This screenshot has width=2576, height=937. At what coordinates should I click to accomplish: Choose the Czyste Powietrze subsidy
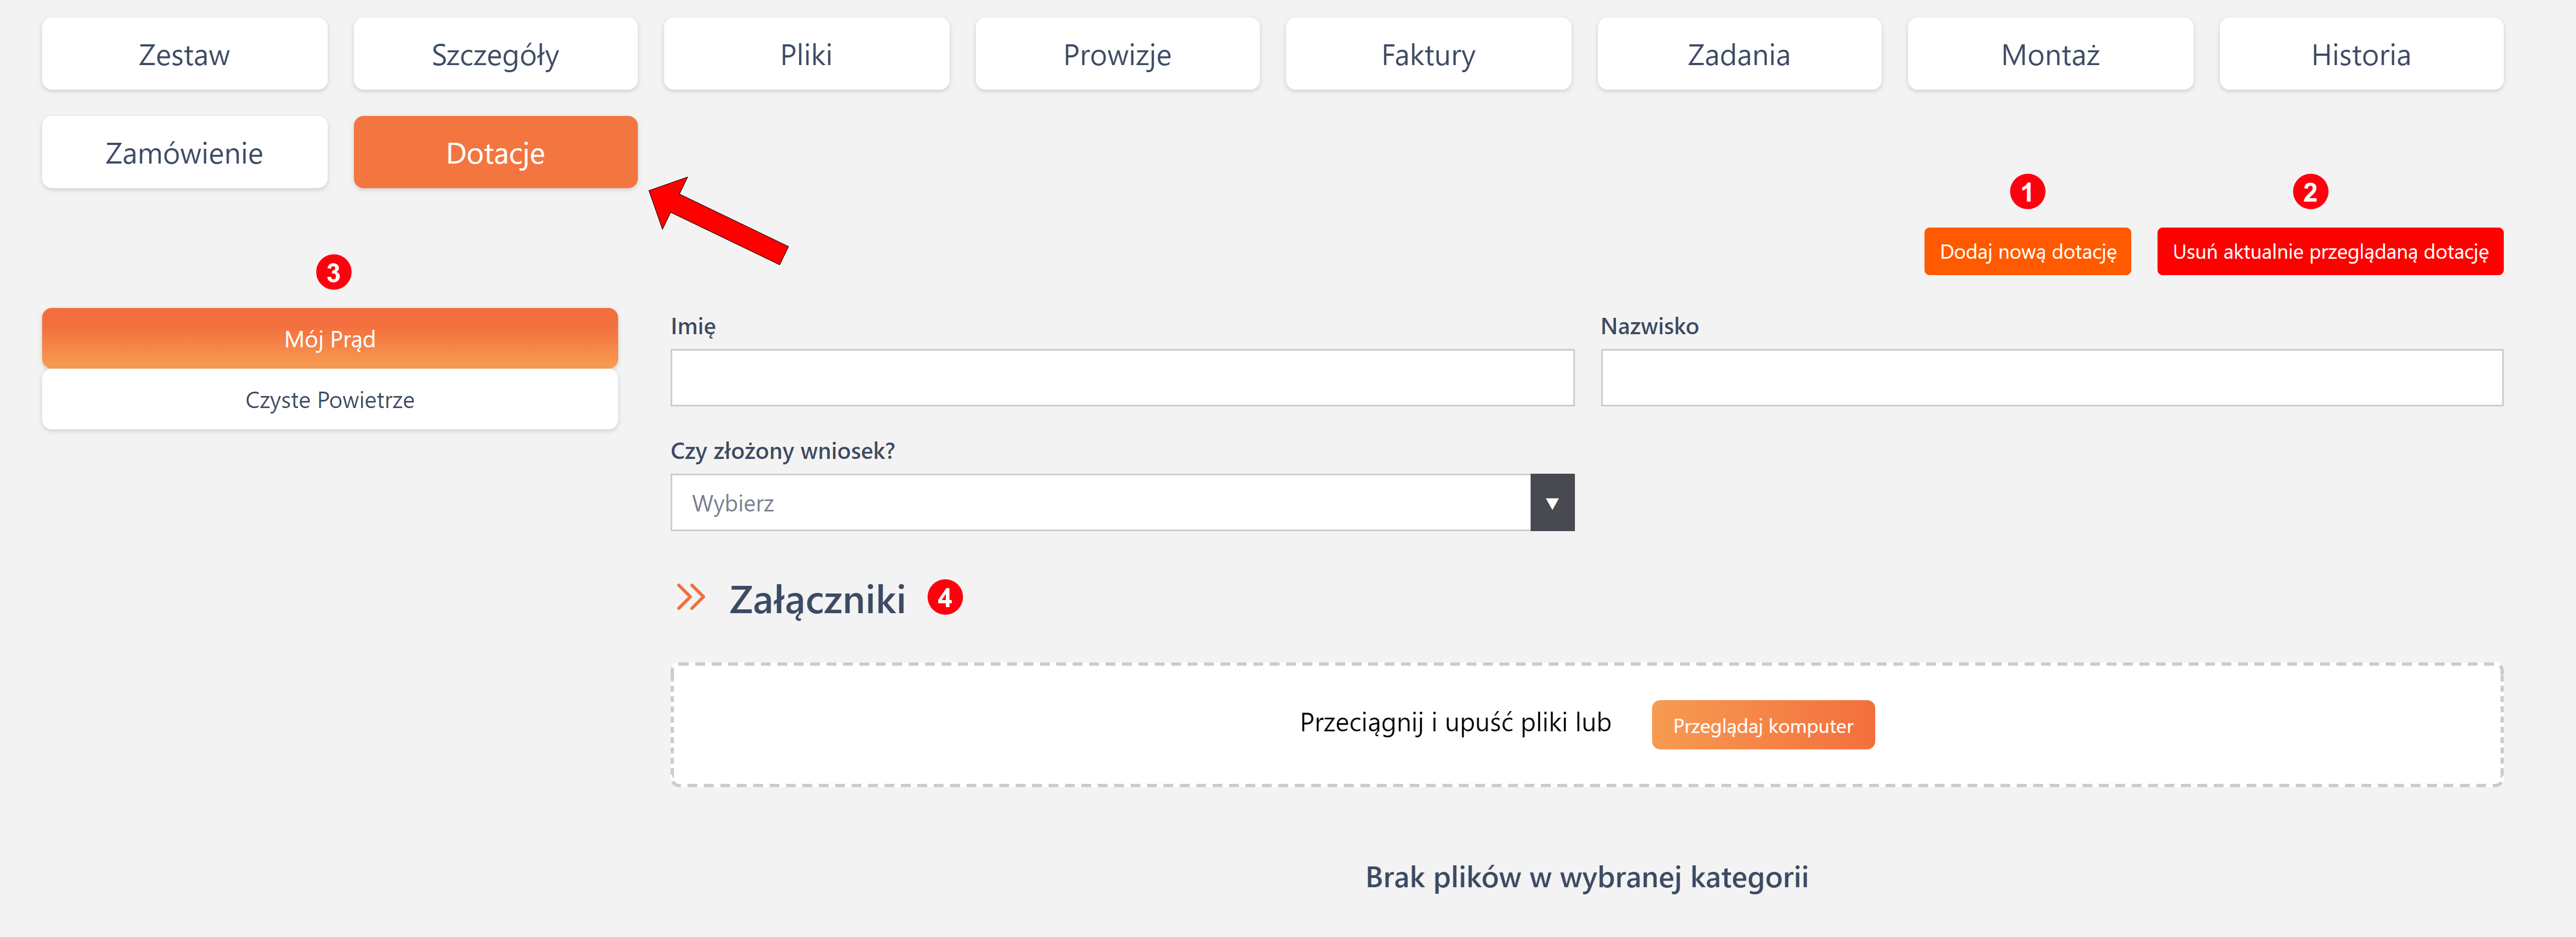click(329, 400)
